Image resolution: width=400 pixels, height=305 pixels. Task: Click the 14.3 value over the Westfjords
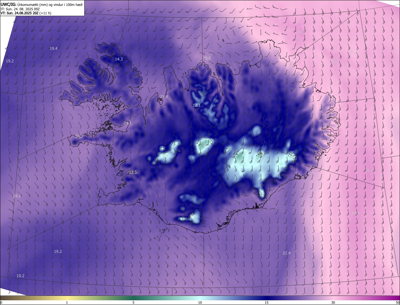click(x=119, y=59)
